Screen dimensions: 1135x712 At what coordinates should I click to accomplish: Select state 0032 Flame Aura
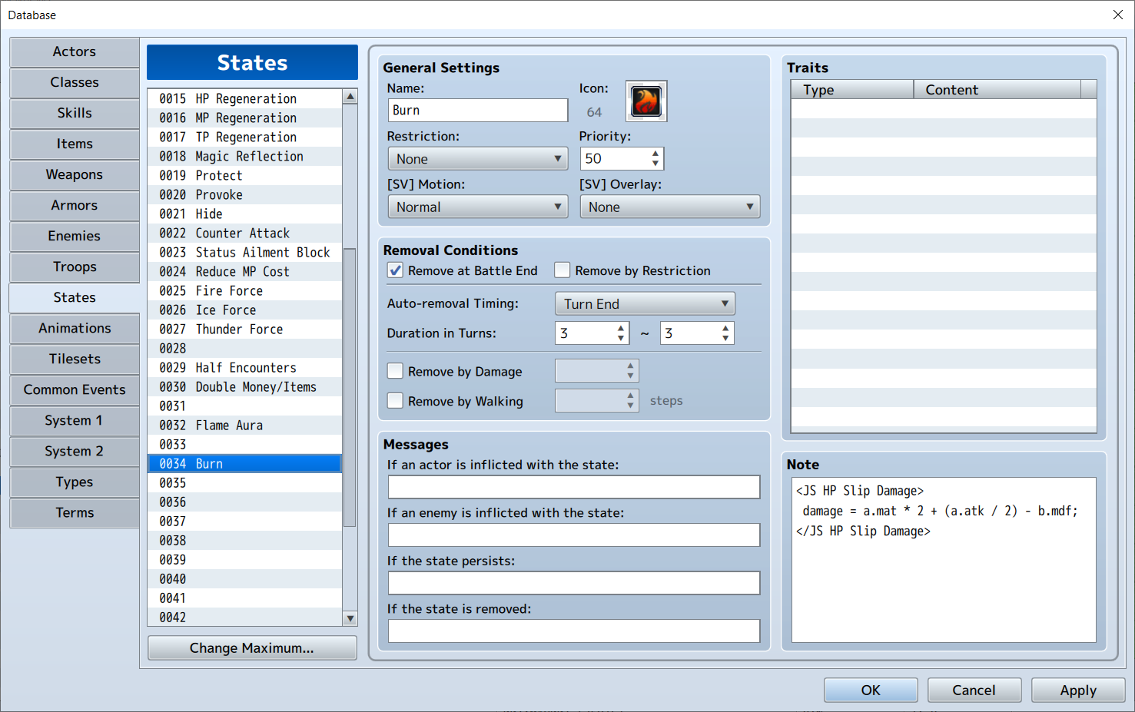(x=244, y=426)
